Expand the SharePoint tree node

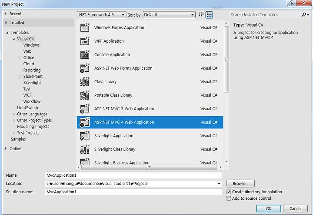(x=20, y=76)
